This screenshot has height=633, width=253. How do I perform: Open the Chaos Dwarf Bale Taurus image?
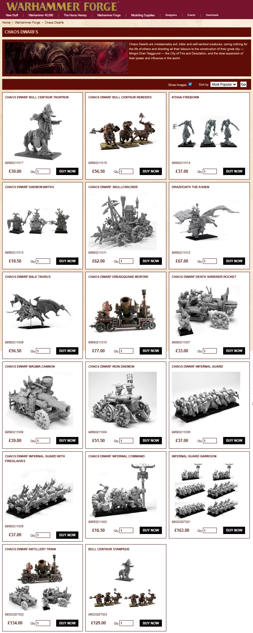[x=39, y=311]
